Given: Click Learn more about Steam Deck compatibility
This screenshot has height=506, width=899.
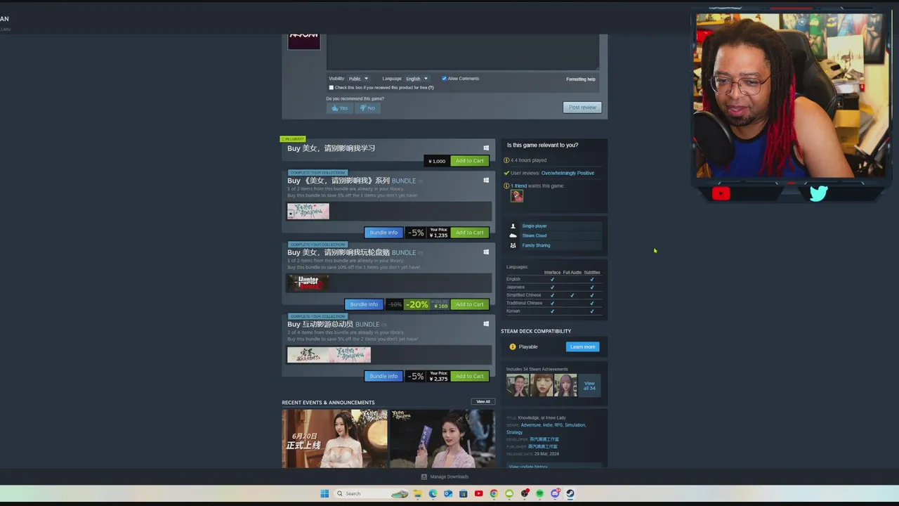Looking at the screenshot, I should tap(582, 346).
